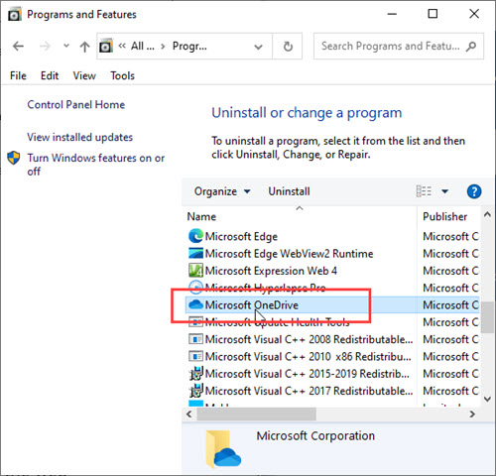496x476 pixels.
Task: Select the Microsoft Expression Web 4 icon
Action: pos(195,271)
